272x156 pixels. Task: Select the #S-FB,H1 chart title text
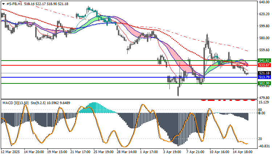(14, 4)
